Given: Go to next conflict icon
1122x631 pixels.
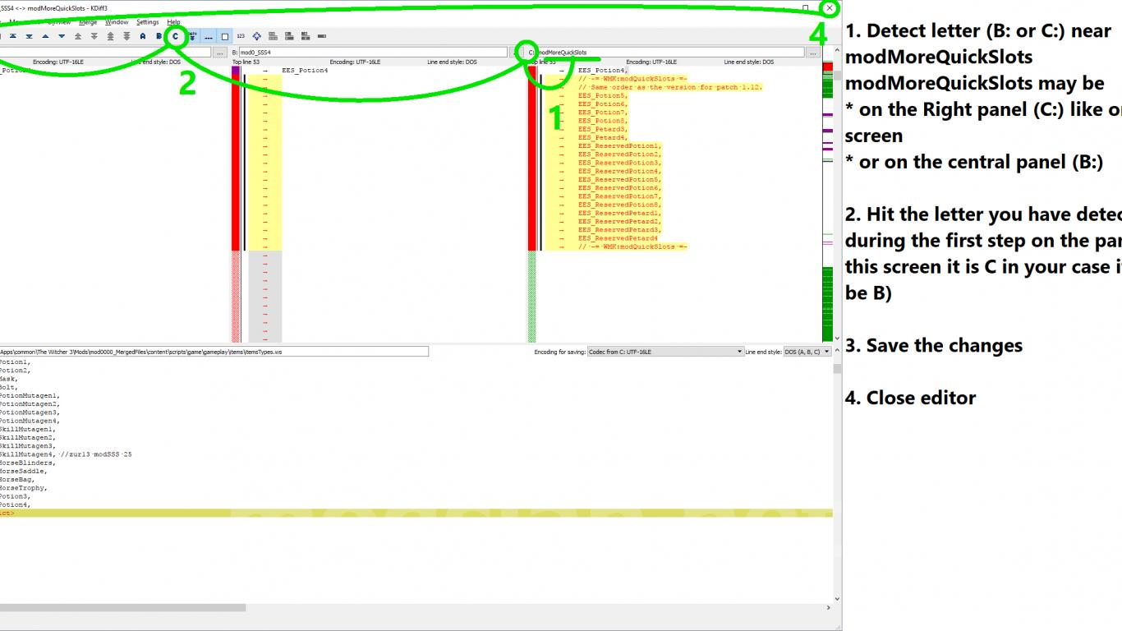Looking at the screenshot, I should (x=94, y=36).
